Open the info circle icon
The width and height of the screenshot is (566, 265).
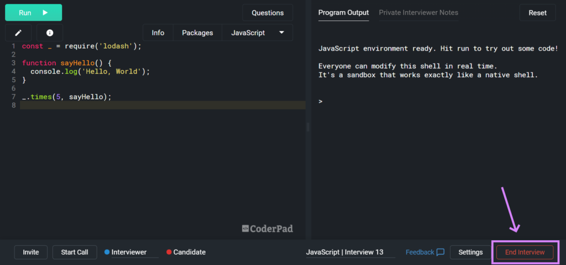coord(50,33)
